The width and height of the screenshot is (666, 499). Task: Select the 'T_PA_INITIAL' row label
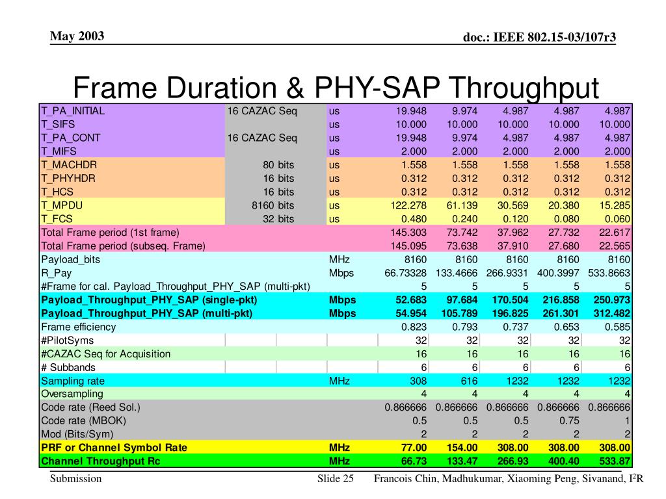point(73,111)
